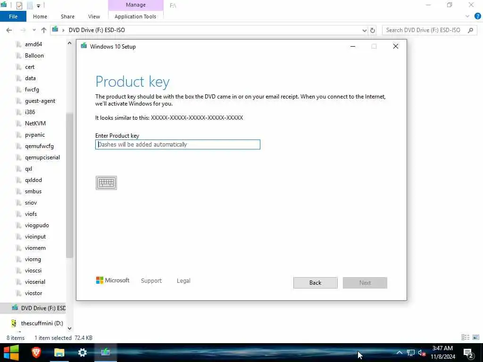Screen dimensions: 483x362
Task: Select the NetKVM folder
Action: pos(35,123)
